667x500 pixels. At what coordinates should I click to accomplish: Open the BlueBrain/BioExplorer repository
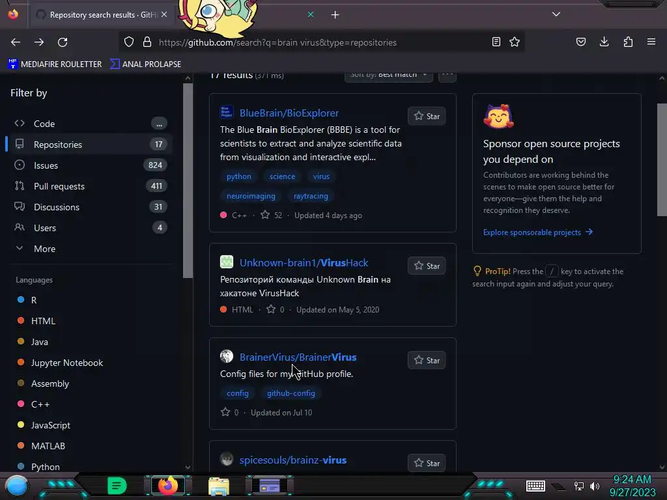(x=289, y=113)
